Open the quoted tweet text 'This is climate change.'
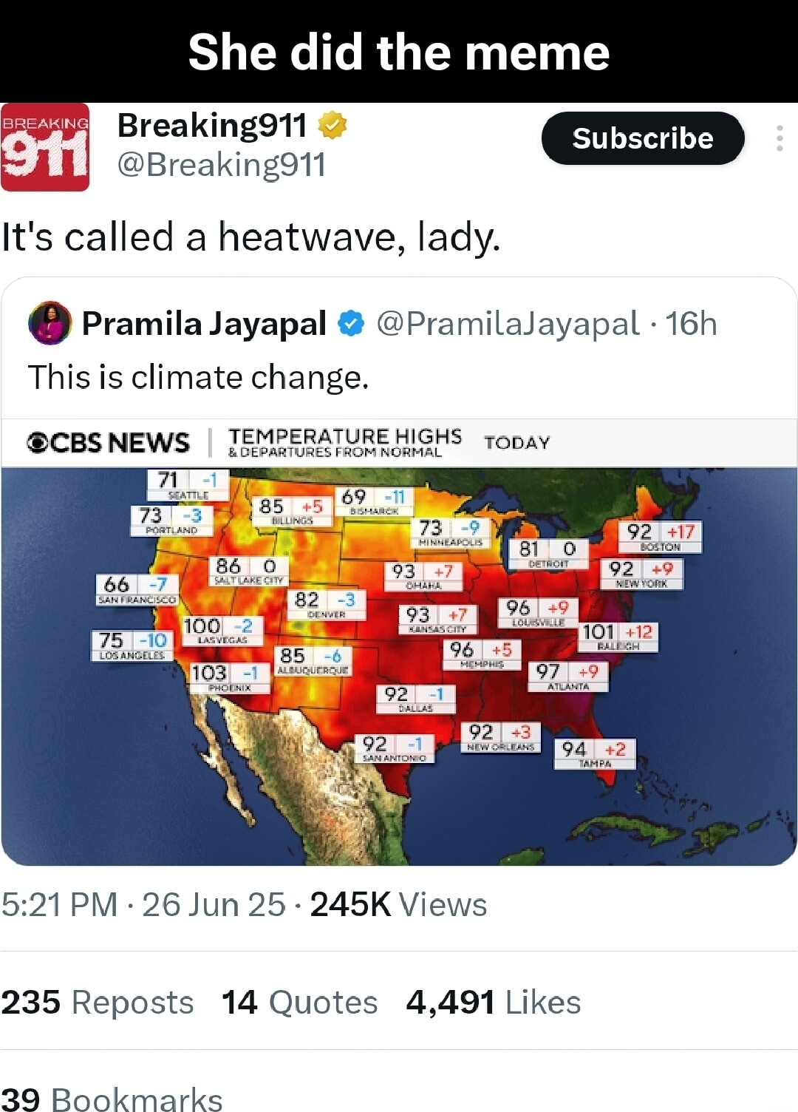 click(x=198, y=377)
